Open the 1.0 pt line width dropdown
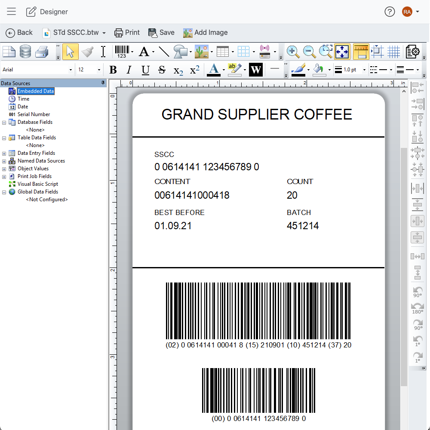This screenshot has height=430, width=430. [x=364, y=70]
